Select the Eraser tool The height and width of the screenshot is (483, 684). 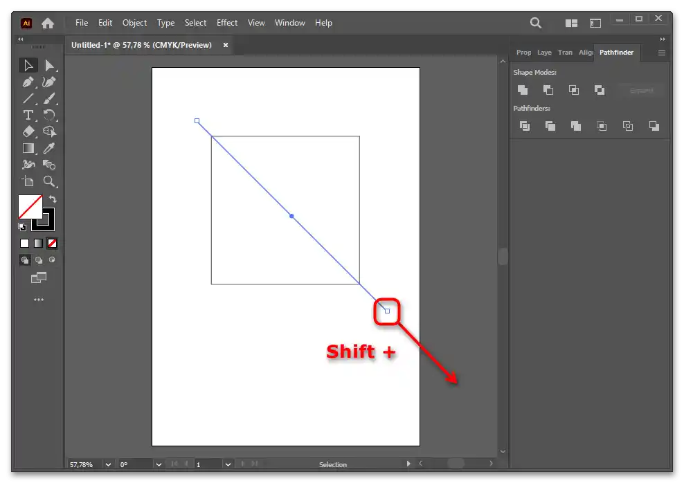click(x=28, y=131)
